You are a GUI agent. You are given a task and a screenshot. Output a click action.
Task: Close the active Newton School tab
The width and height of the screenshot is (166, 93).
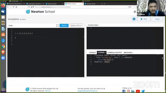[x=82, y=4]
